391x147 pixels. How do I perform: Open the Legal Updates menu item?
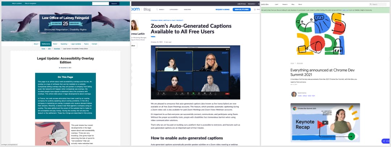[76, 44]
